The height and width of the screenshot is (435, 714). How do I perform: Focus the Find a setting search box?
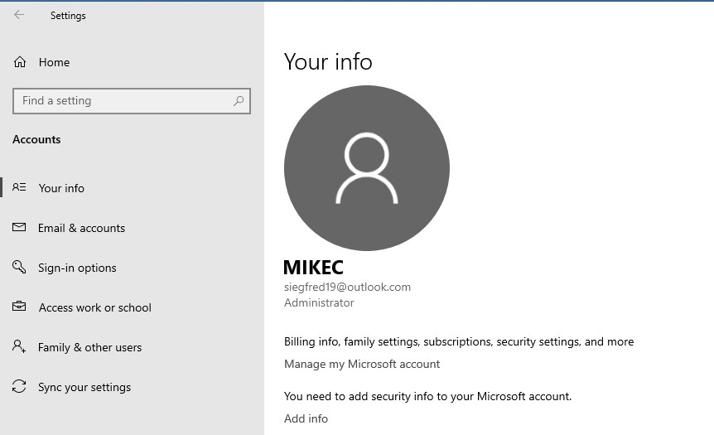[x=132, y=101]
